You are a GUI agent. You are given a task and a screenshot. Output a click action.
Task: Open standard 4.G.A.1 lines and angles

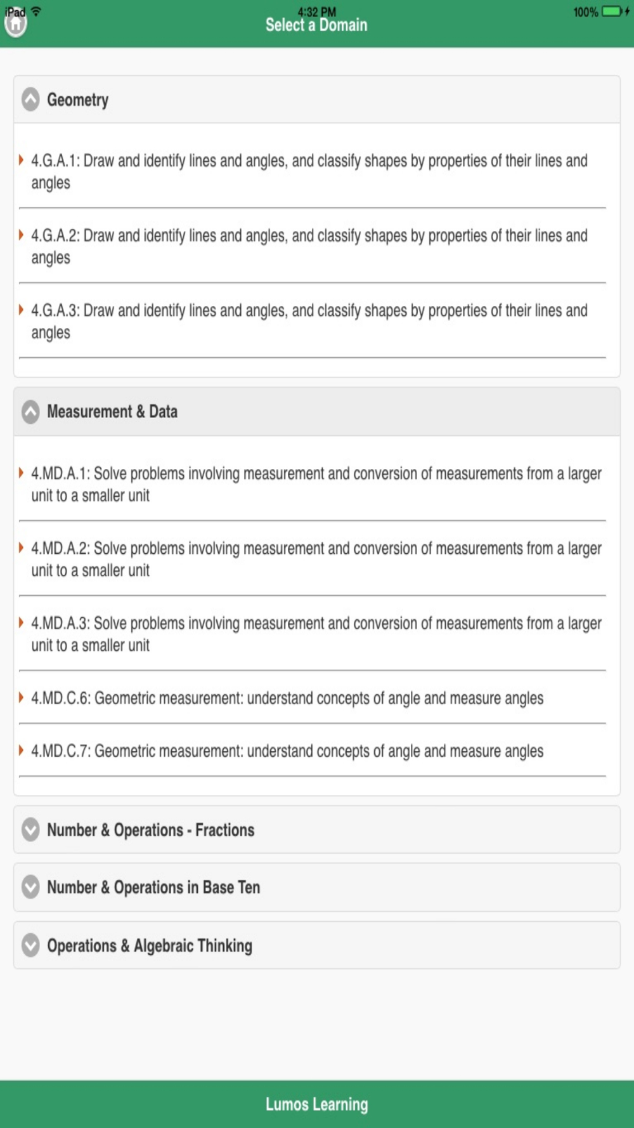(x=309, y=171)
